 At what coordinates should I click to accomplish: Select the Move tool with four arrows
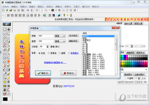click(9, 29)
